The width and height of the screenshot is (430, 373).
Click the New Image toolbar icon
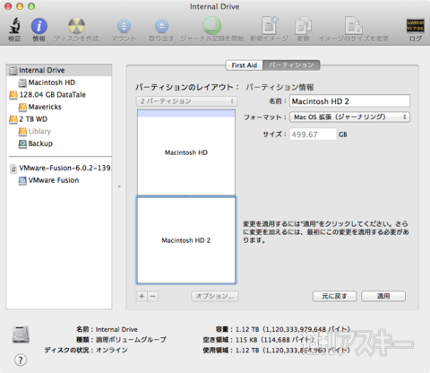coord(270,25)
